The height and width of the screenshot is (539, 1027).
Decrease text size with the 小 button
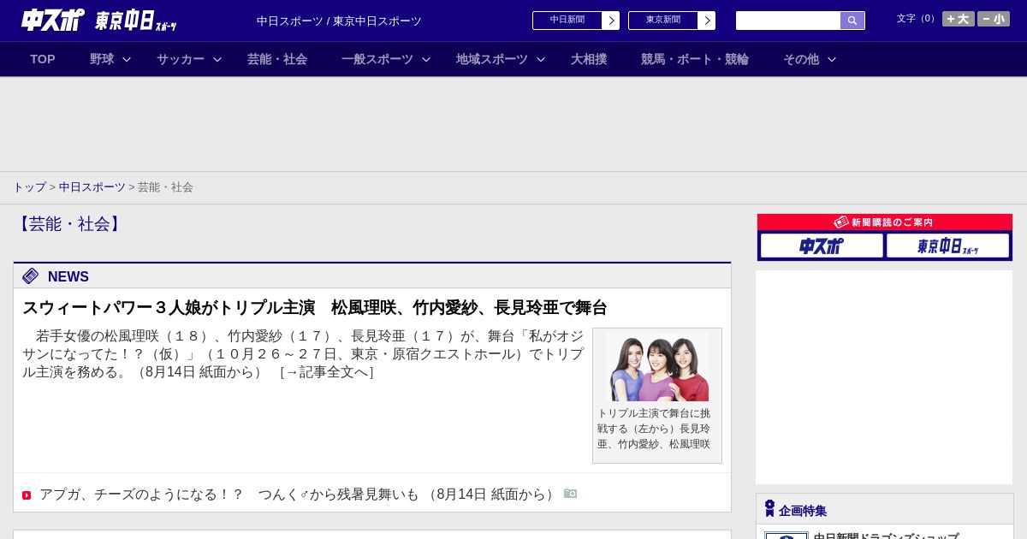[x=994, y=19]
